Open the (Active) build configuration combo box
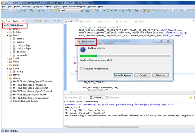This screenshot has width=196, height=134. click(x=68, y=10)
